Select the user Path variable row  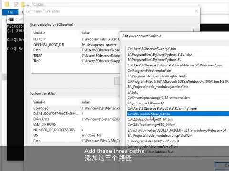75,50
